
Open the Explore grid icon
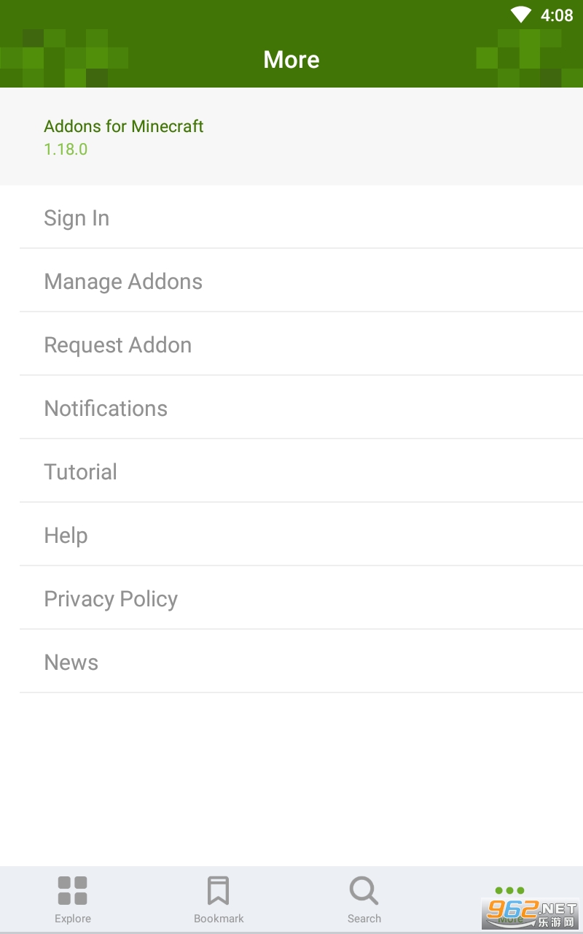[x=73, y=890]
